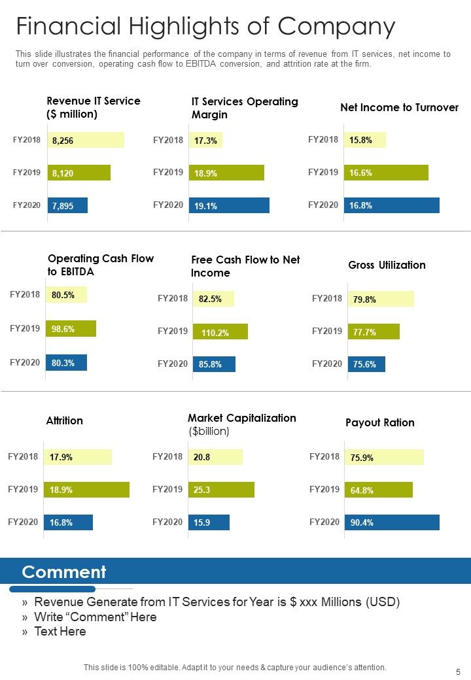Click the 18.9% Attrition FY2019 bar
This screenshot has width=471, height=680.
[x=86, y=490]
